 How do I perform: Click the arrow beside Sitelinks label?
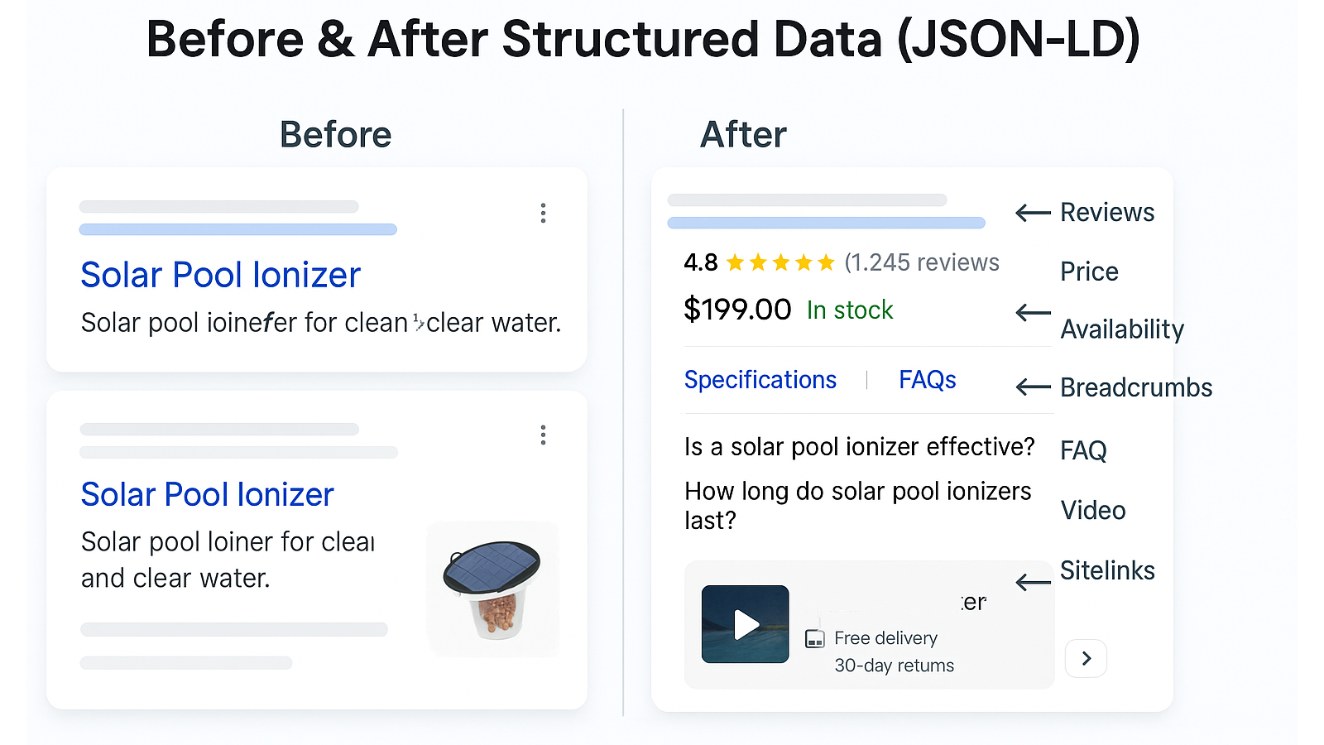[x=1033, y=582]
